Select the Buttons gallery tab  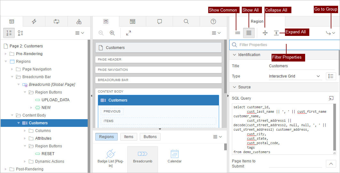[x=150, y=137]
